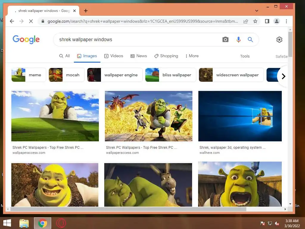This screenshot has height=229, width=305.
Task: Open Shrek running with Donkey and dragon thumbnail
Action: [x=149, y=116]
